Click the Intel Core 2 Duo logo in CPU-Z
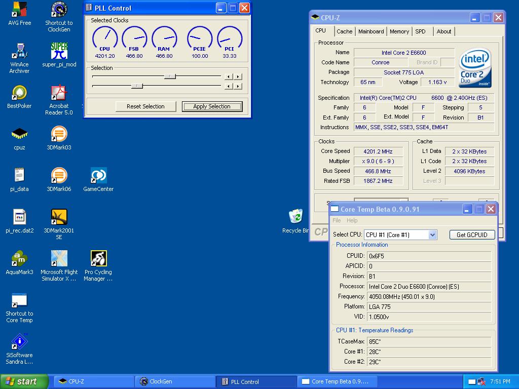The width and height of the screenshot is (519, 389). coord(475,67)
